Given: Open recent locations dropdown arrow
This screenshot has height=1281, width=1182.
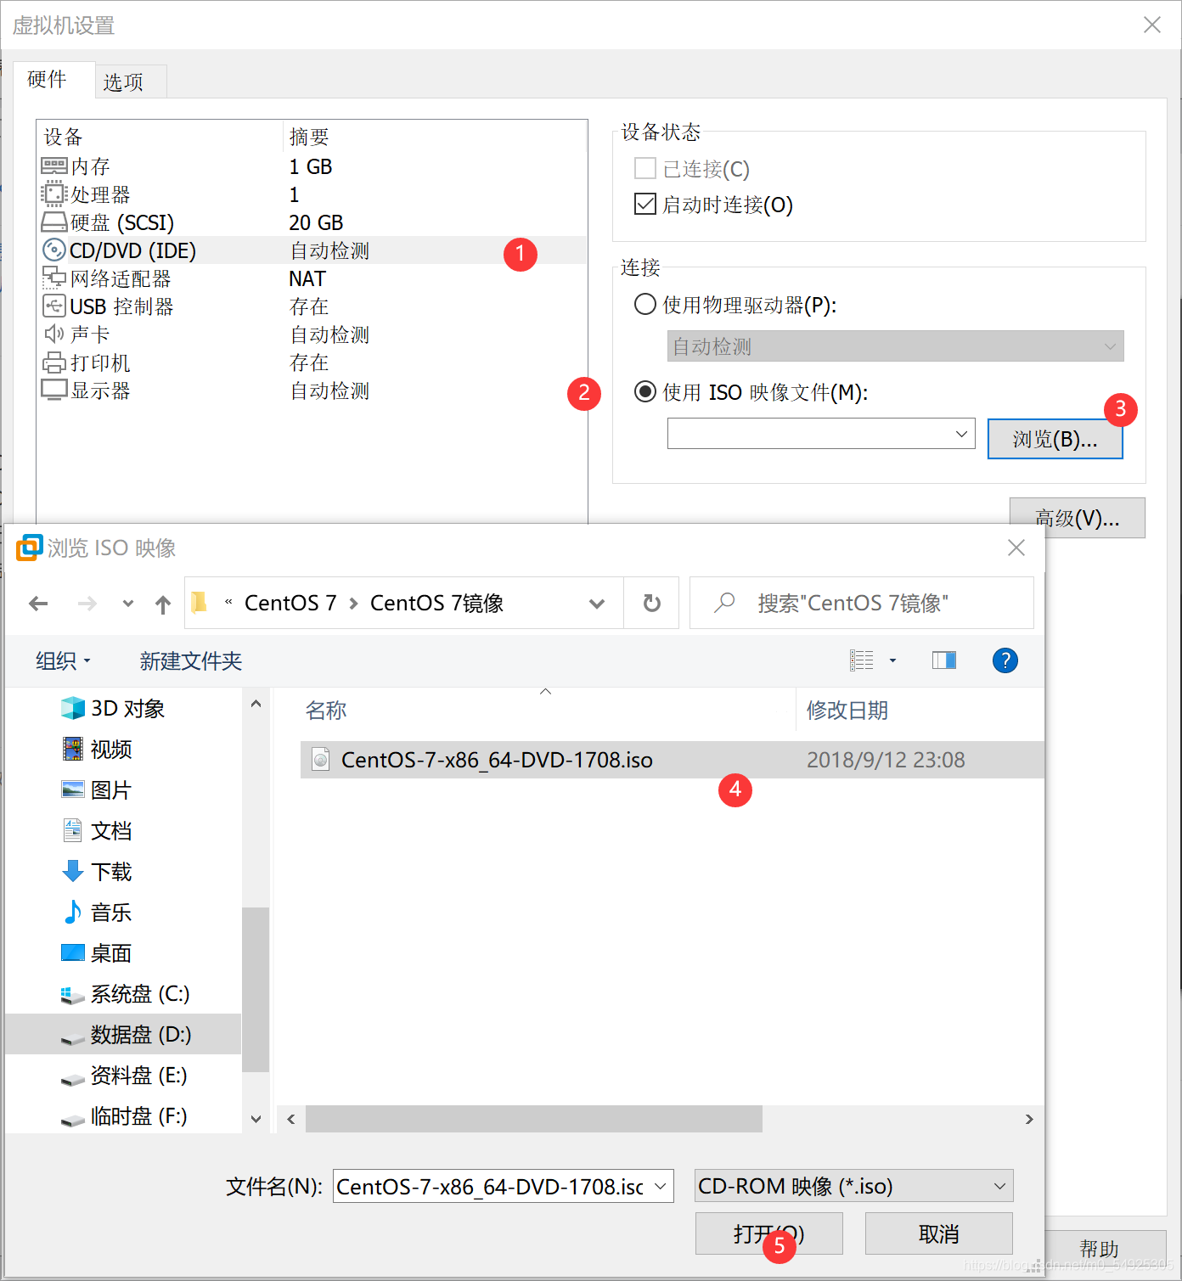Looking at the screenshot, I should tap(127, 604).
